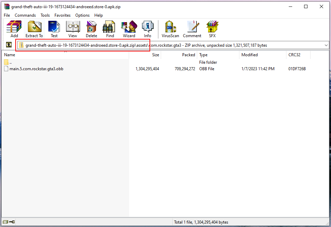This screenshot has height=227, width=331.
Task: Click the Add toolbar icon
Action: coord(14,29)
